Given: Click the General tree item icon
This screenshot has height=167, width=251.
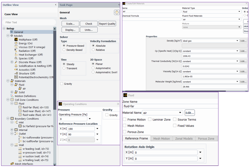Looking at the screenshot, I should [12, 32].
